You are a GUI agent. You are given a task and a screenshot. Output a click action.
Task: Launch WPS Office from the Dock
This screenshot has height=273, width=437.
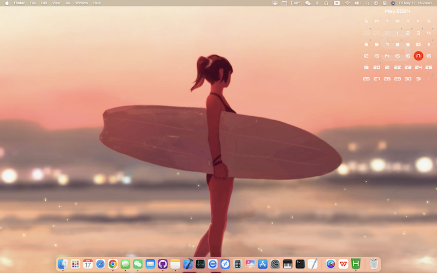(344, 264)
